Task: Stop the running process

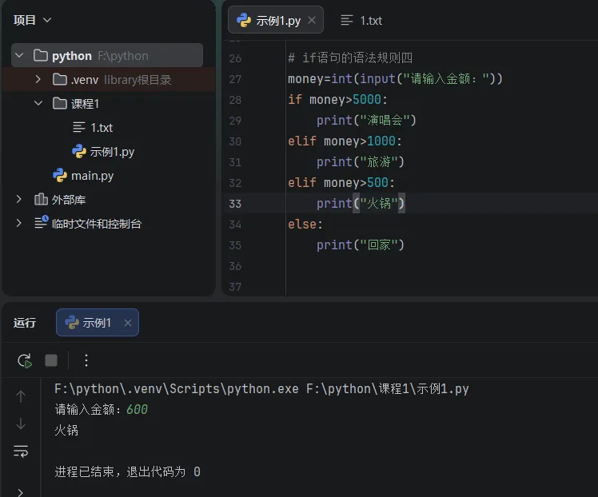Action: pyautogui.click(x=51, y=360)
